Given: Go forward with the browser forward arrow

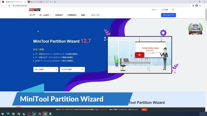Looking at the screenshot, I should click(x=6, y=6).
